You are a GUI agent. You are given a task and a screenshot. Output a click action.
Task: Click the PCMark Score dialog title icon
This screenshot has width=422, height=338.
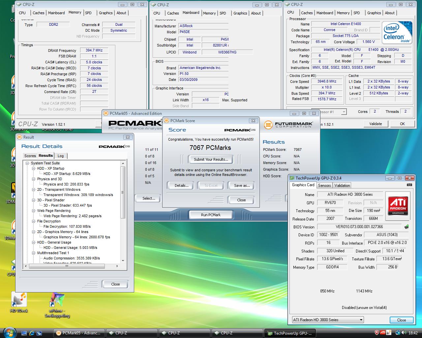(166, 120)
